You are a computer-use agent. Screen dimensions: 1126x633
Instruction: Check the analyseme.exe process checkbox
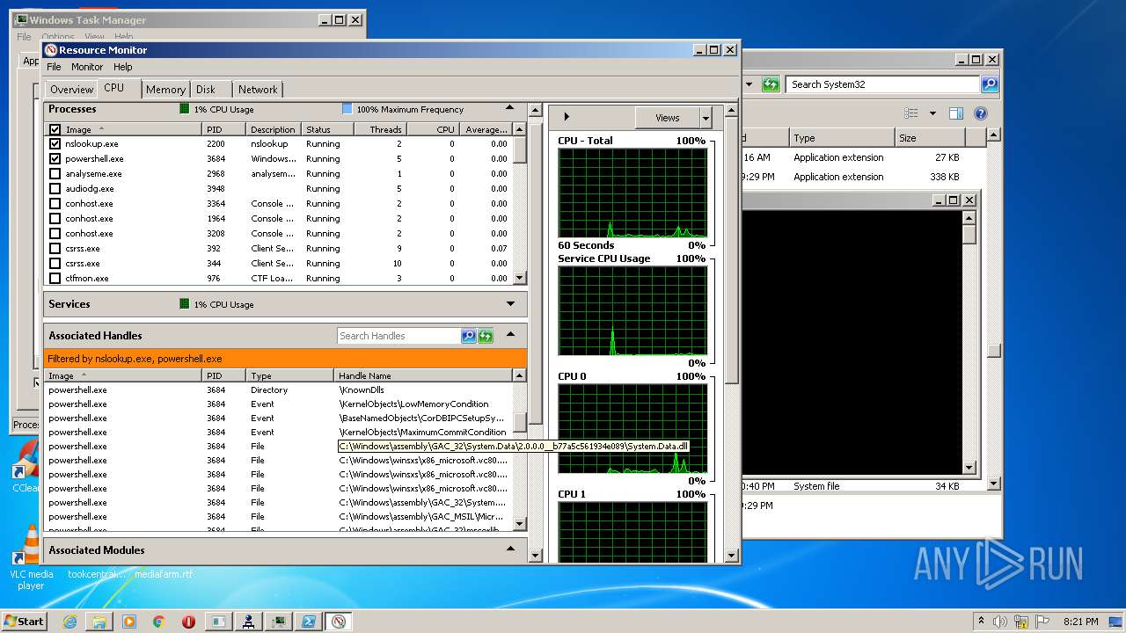point(55,174)
